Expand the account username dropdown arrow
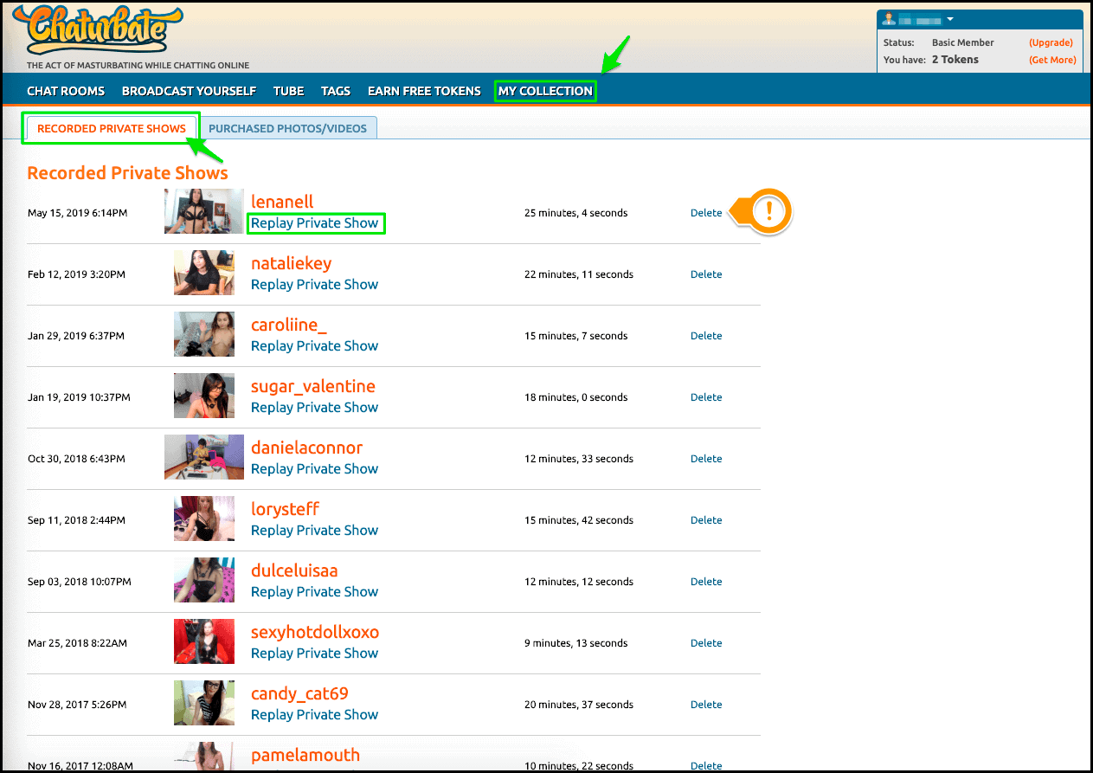The width and height of the screenshot is (1093, 773). 949,19
